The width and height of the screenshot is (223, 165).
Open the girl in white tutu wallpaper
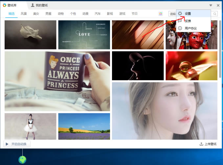(31, 126)
